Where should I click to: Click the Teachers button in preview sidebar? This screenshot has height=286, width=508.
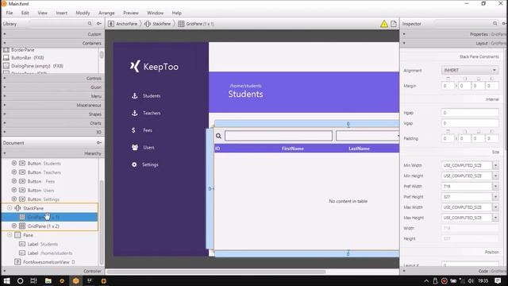click(x=146, y=113)
